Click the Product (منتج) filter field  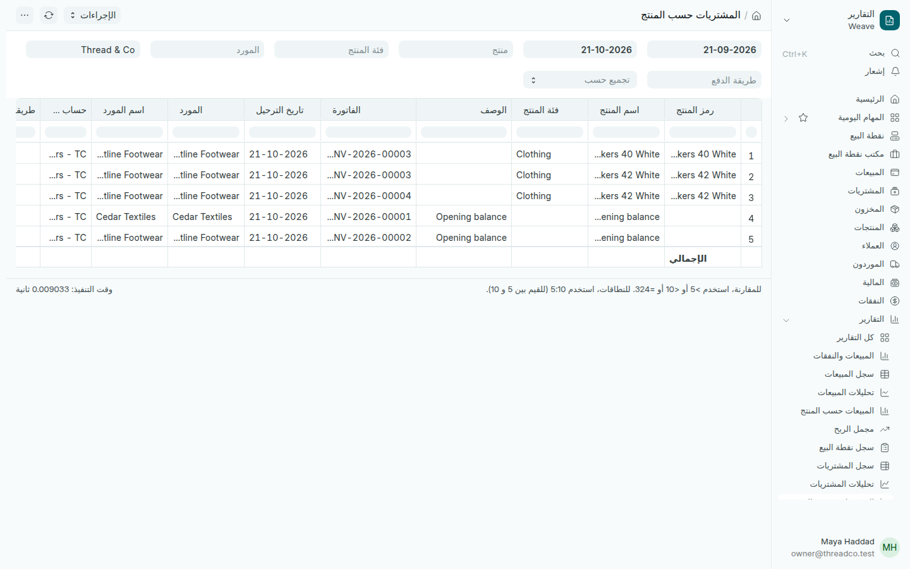tap(456, 50)
